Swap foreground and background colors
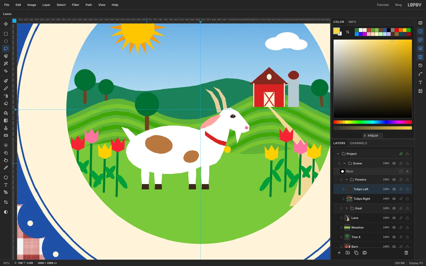Image resolution: width=426 pixels, height=266 pixels. pyautogui.click(x=348, y=32)
